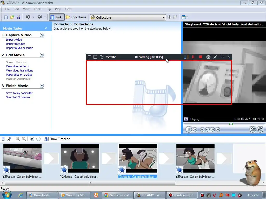266x199 pixels.
Task: Collapse the Capture Video section
Action: click(x=42, y=35)
